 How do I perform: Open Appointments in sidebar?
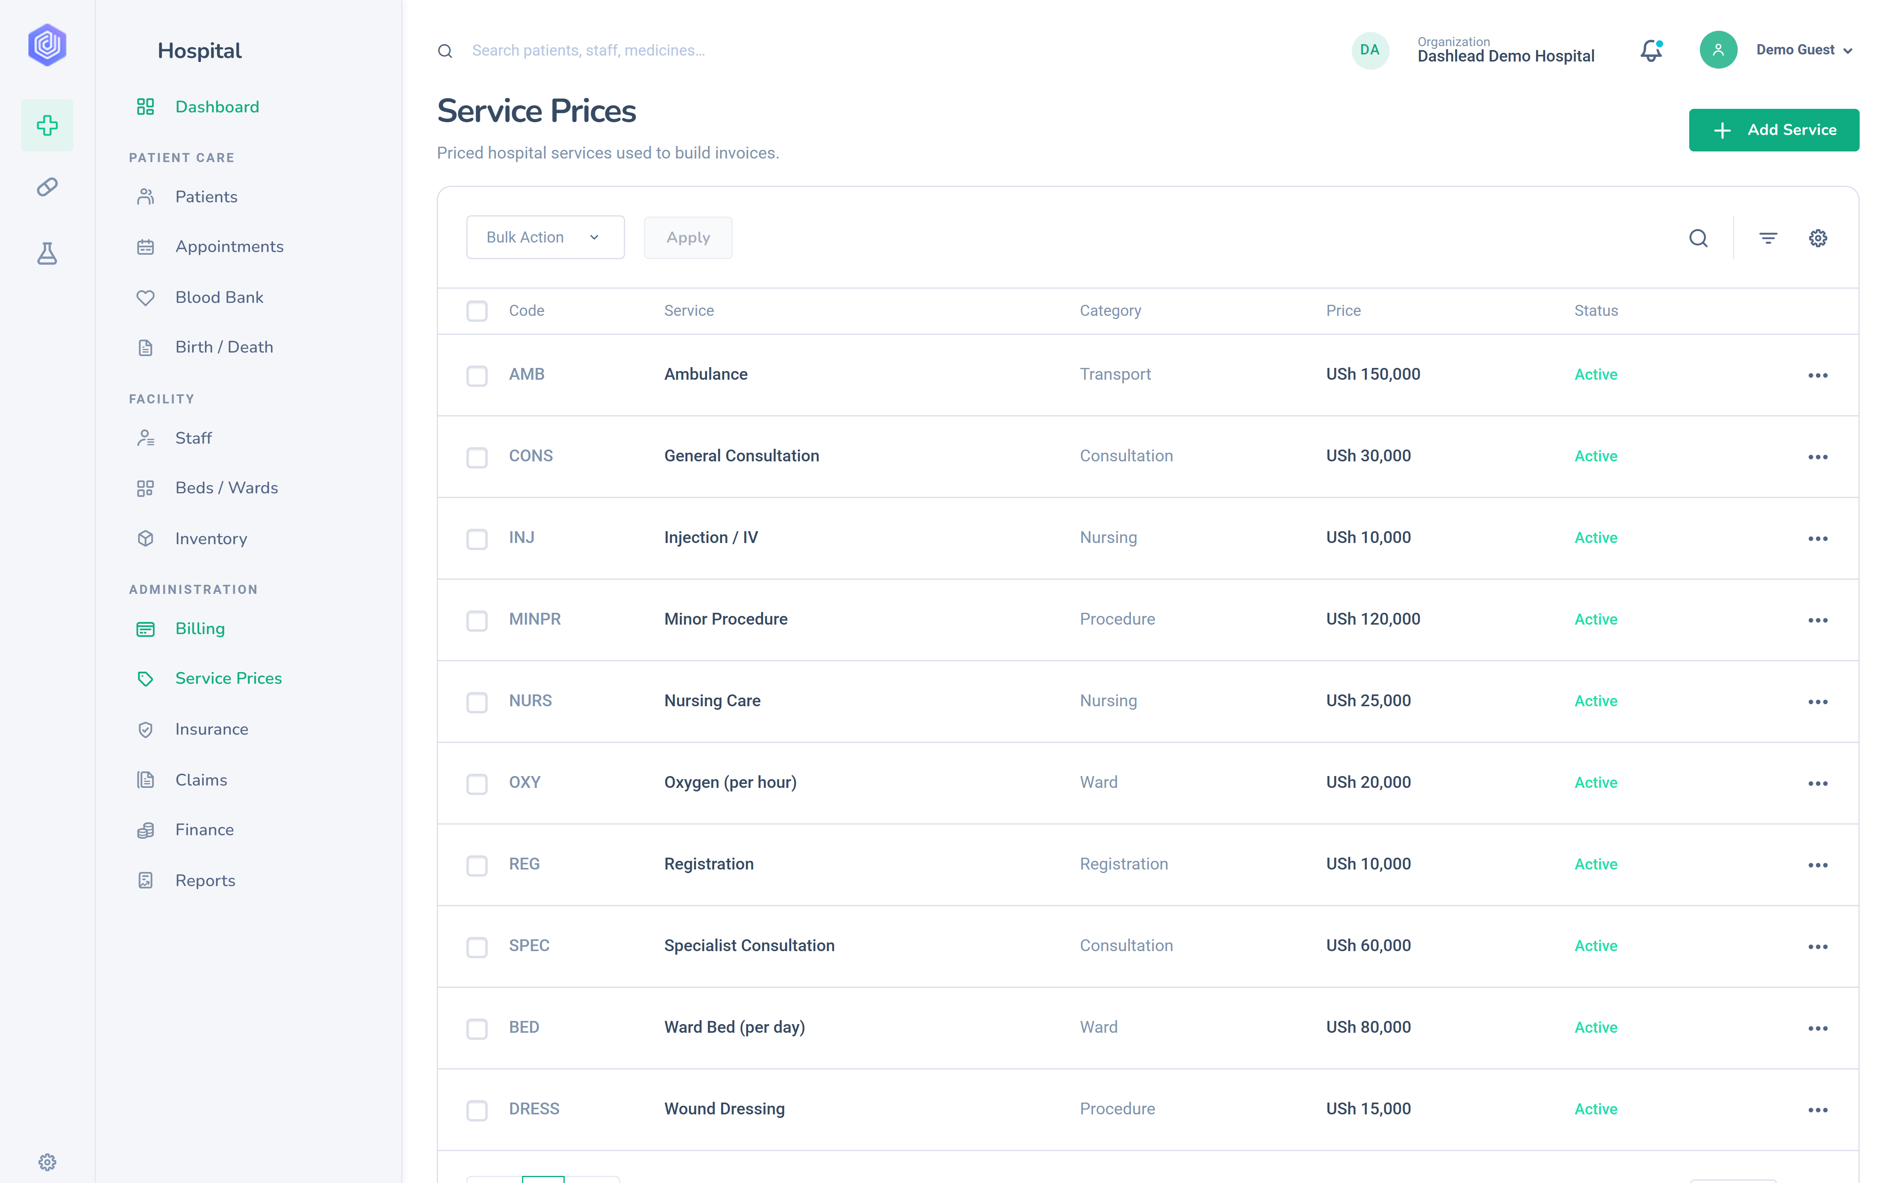tap(229, 246)
